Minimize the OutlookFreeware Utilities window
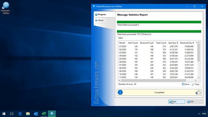208x117 pixels. (187, 6)
